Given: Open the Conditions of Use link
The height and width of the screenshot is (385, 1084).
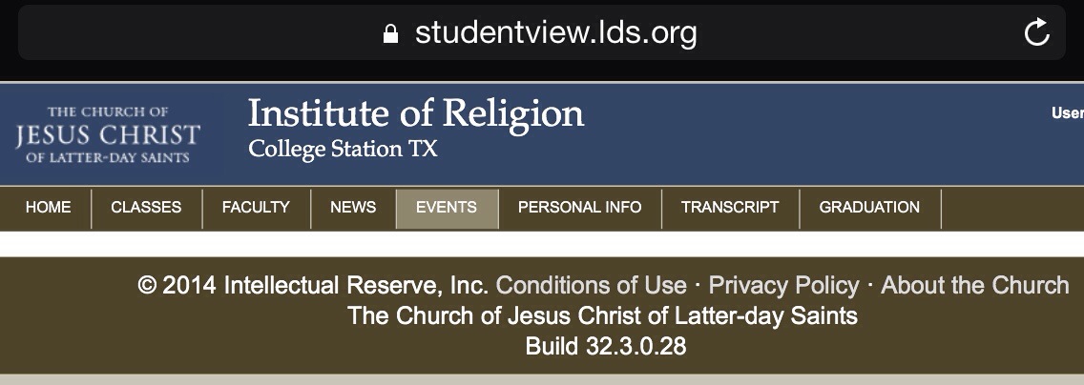Looking at the screenshot, I should point(591,285).
